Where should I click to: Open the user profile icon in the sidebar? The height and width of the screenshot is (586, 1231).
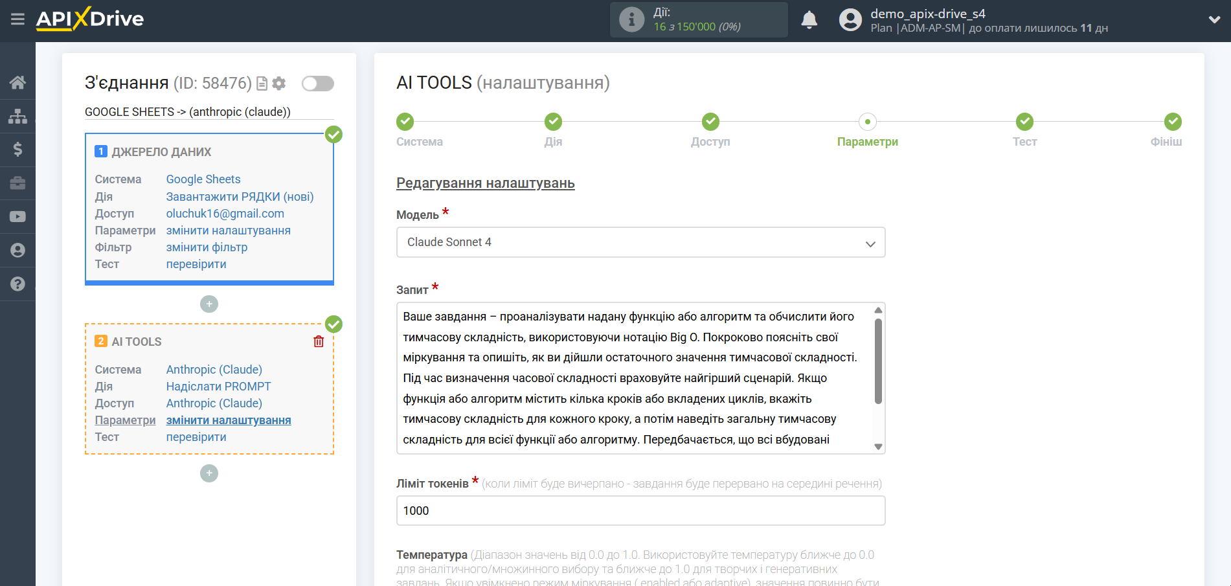click(x=17, y=250)
